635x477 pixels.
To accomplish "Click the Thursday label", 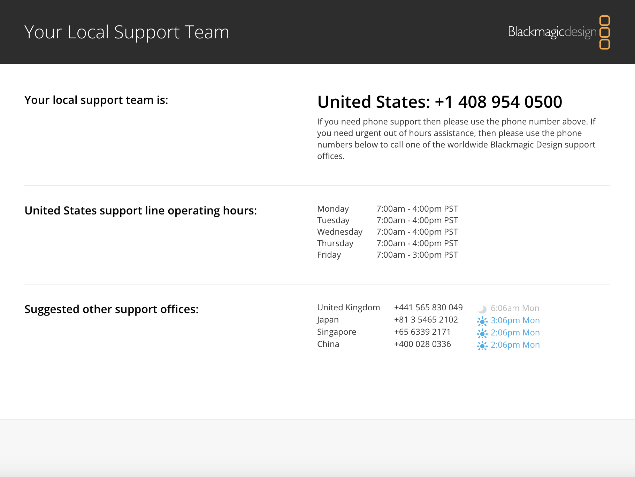I will click(x=335, y=243).
